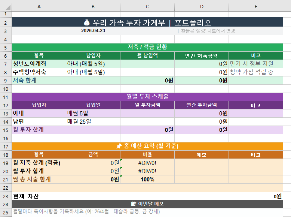Click the 이번달 메모 header bar
This screenshot has width=291, height=217.
pyautogui.click(x=147, y=204)
